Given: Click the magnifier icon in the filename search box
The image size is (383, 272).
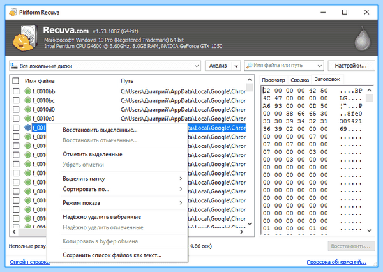Looking at the screenshot, I should pyautogui.click(x=249, y=66).
